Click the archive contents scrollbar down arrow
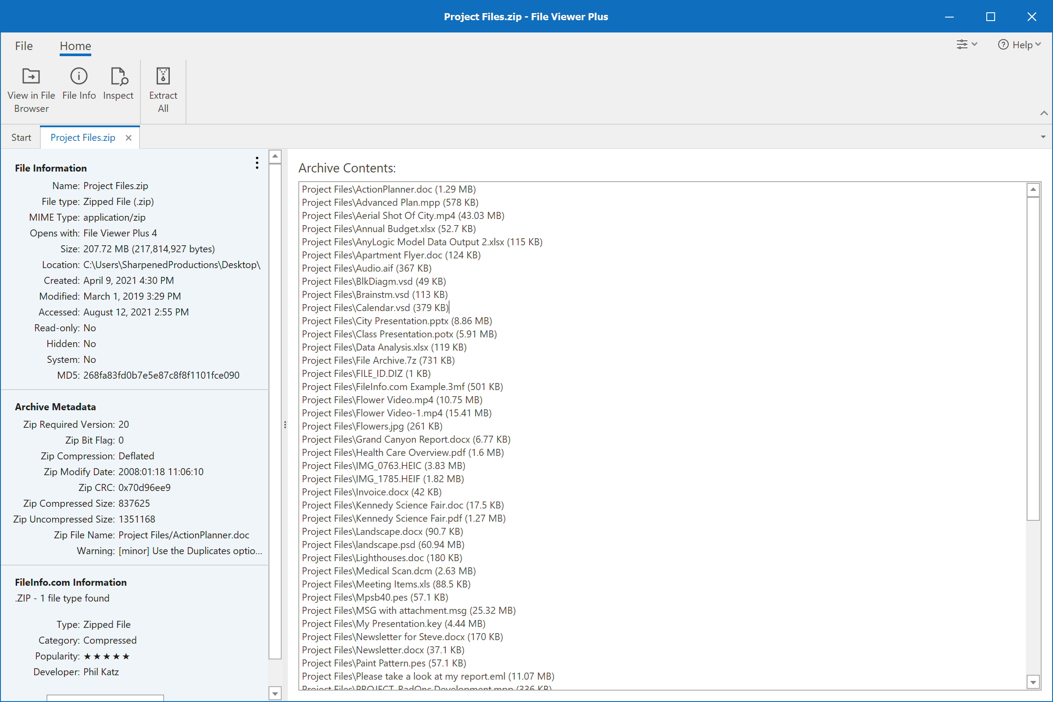The height and width of the screenshot is (702, 1053). click(1033, 682)
